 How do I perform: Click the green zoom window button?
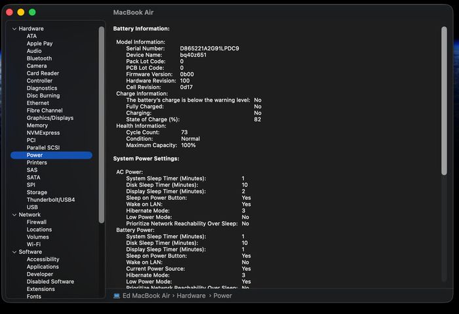(x=32, y=12)
